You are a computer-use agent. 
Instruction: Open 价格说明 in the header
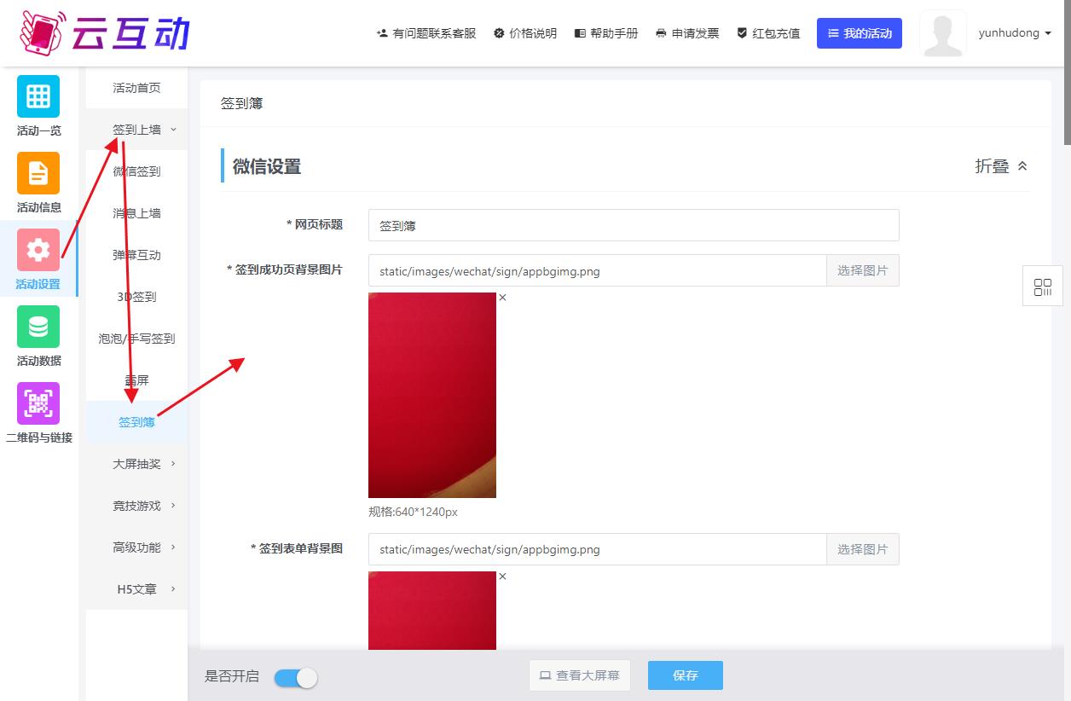point(525,33)
